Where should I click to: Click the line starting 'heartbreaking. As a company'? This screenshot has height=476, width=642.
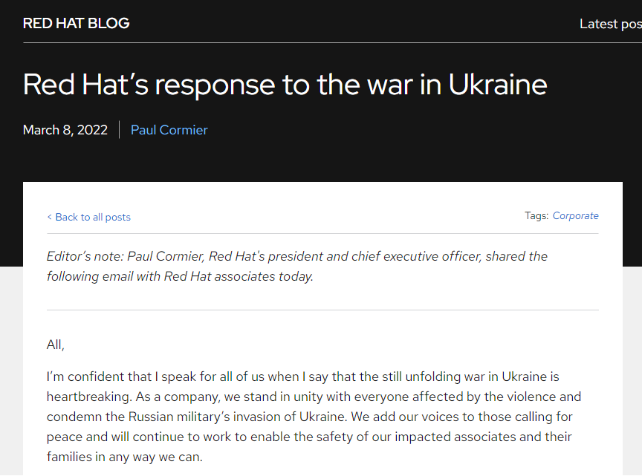[x=314, y=397]
